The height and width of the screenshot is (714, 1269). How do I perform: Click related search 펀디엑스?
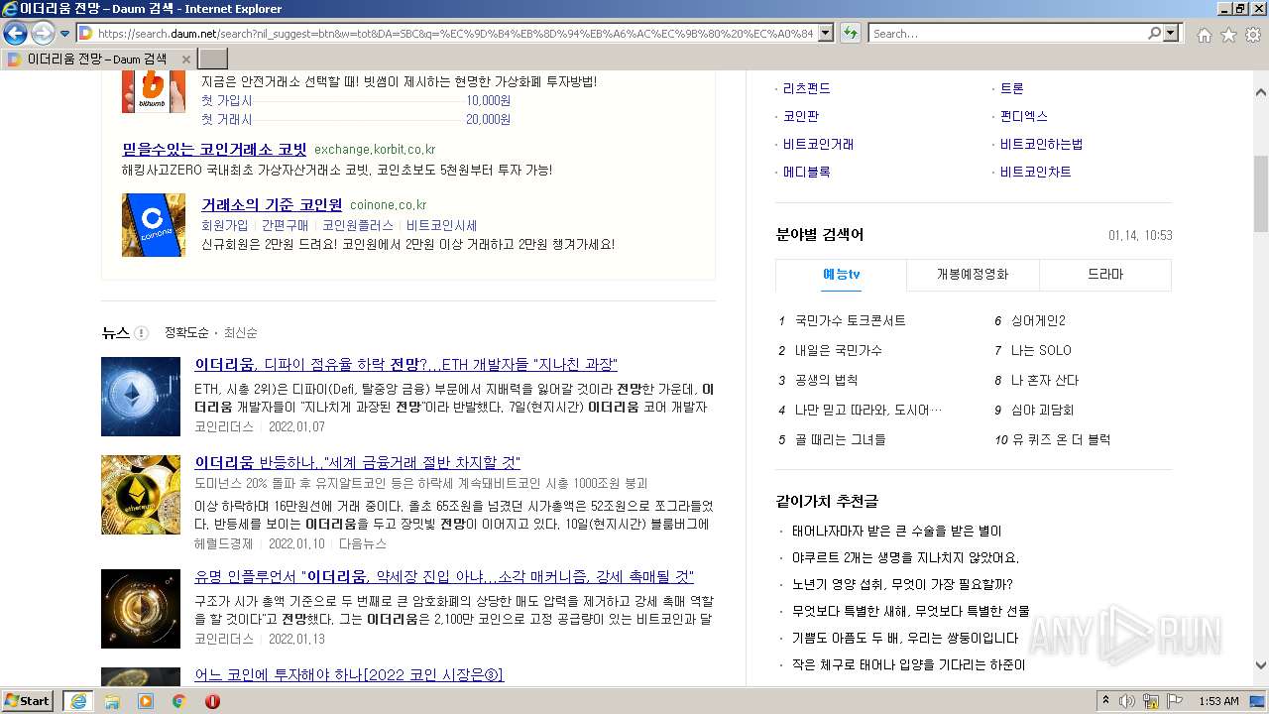point(1024,117)
